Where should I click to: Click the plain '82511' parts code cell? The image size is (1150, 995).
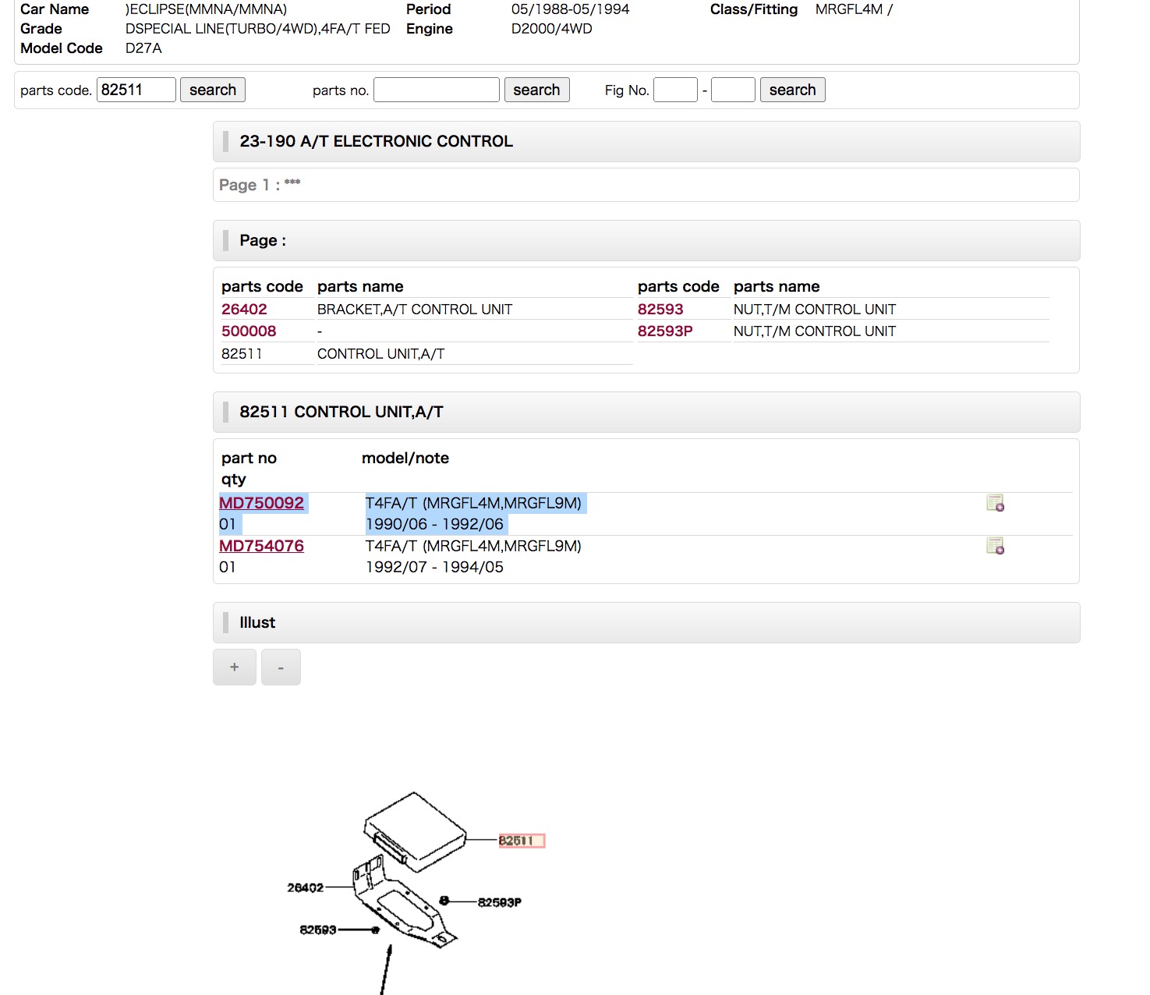pyautogui.click(x=242, y=354)
